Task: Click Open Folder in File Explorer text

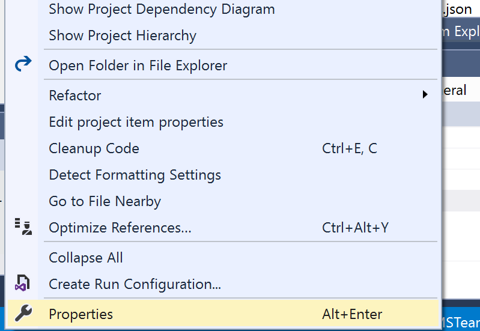Action: tap(138, 65)
